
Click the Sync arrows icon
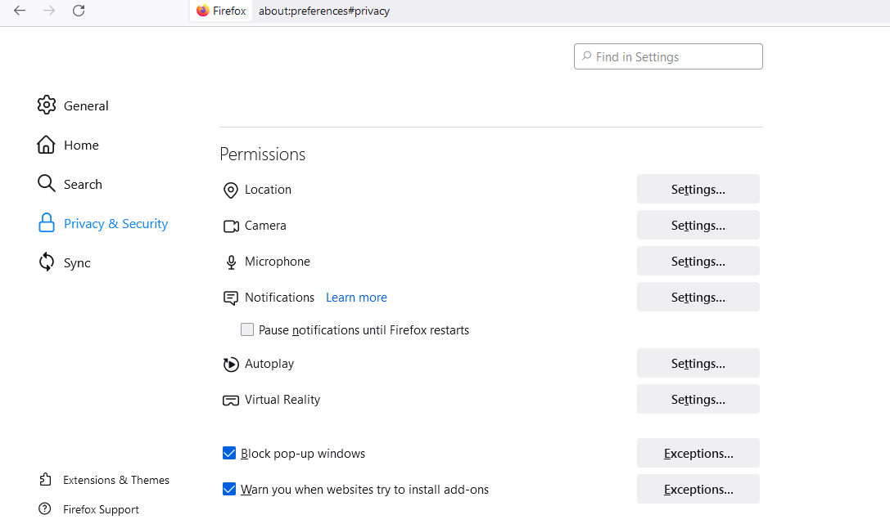pyautogui.click(x=47, y=262)
